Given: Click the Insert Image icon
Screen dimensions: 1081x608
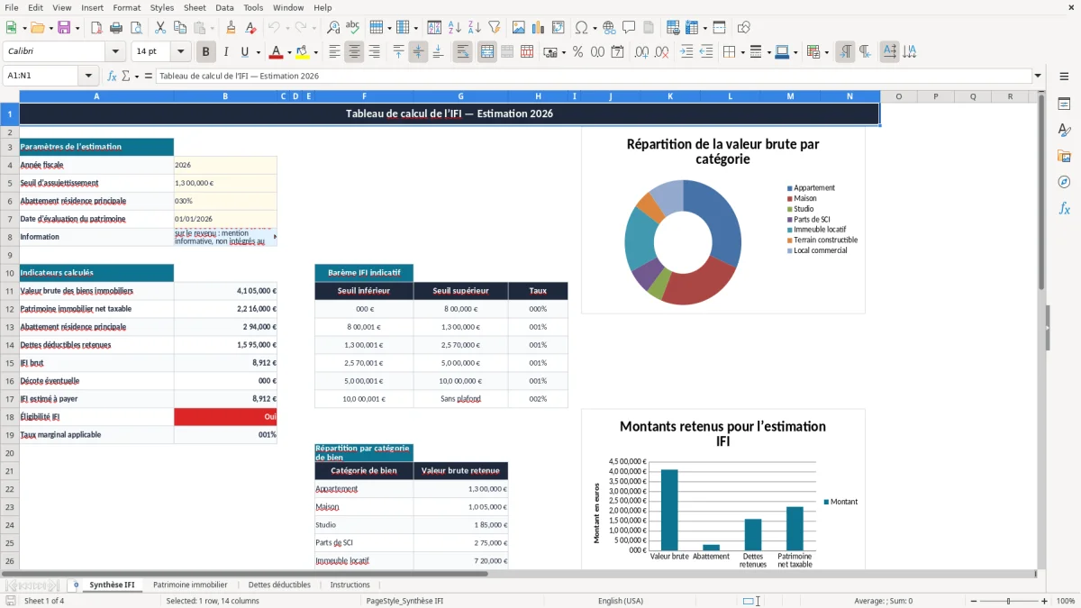Looking at the screenshot, I should pos(519,28).
